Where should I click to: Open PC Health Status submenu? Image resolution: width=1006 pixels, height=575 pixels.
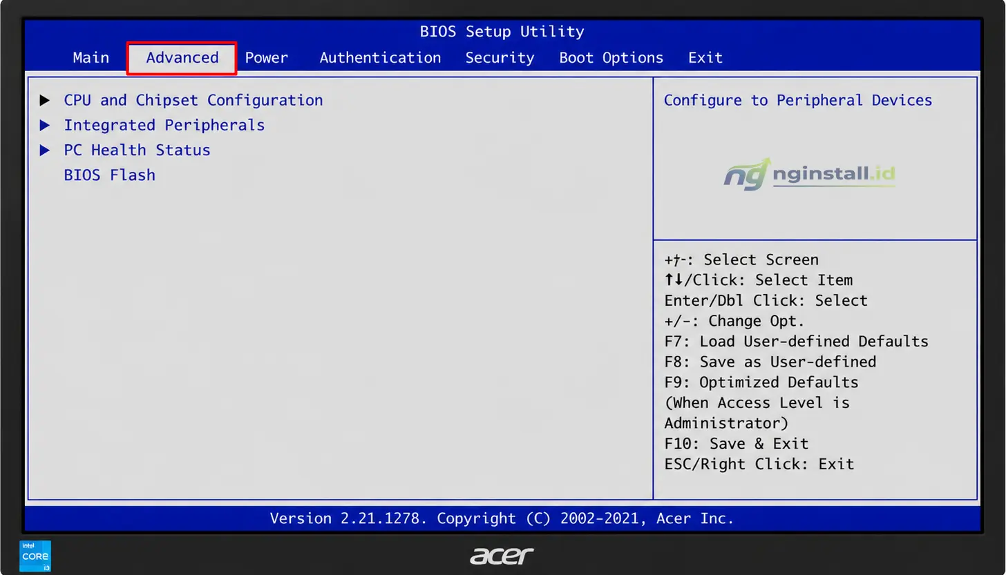click(137, 150)
